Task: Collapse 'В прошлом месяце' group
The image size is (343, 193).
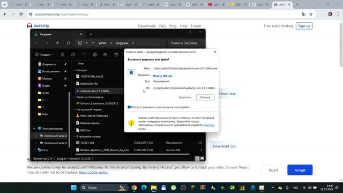Action: tap(74, 137)
